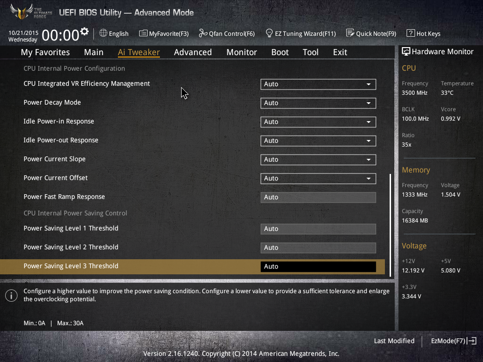Click EzMode(F7) button text
The width and height of the screenshot is (483, 362).
(x=448, y=341)
